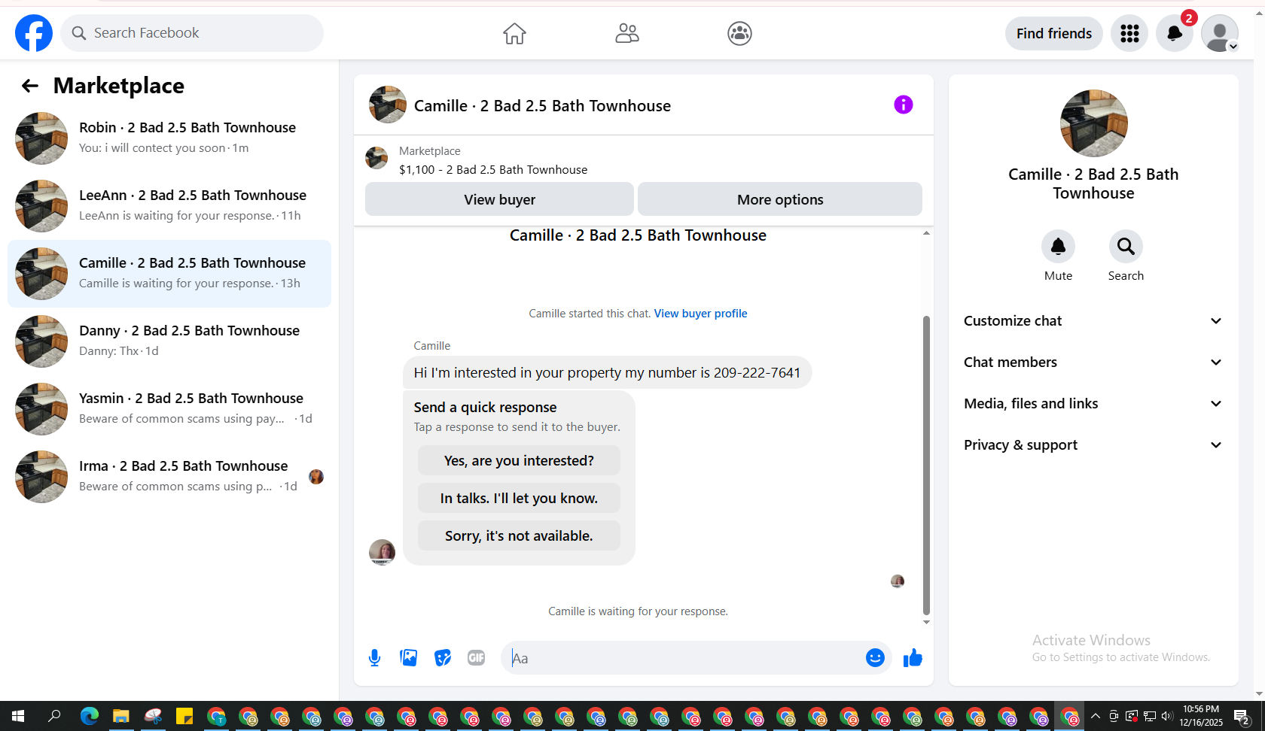Screen dimensions: 1265x731
Task: Send a thumbs up like
Action: 913,658
